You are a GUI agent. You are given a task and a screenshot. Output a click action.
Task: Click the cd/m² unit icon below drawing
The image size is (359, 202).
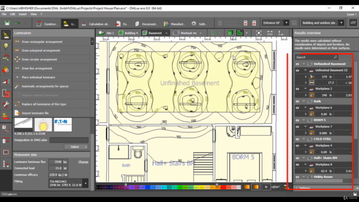click(275, 187)
